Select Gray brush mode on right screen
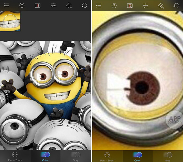Screen dimensions: 183x162 [168, 156]
